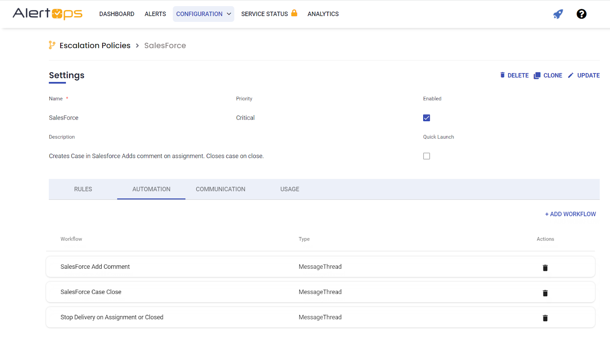Click the Escalation Policies branch icon
610x348 pixels.
(x=52, y=45)
